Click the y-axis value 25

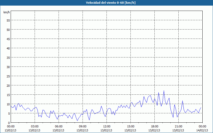tap(8, 76)
